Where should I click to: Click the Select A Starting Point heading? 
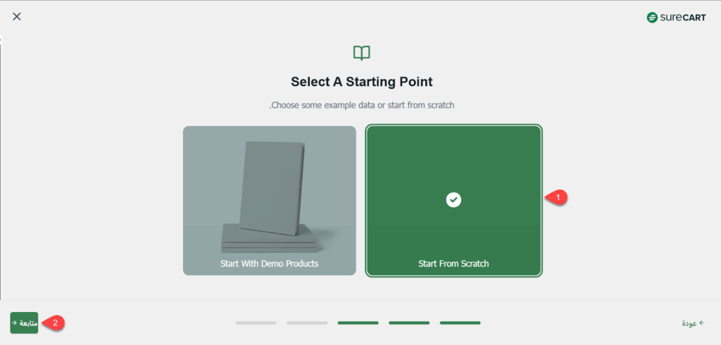(x=361, y=81)
